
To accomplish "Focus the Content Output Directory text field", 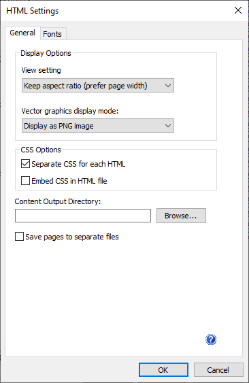I will tap(83, 216).
